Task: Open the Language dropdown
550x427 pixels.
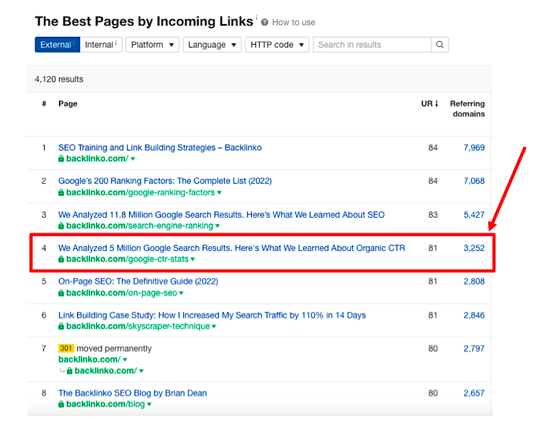Action: click(212, 45)
